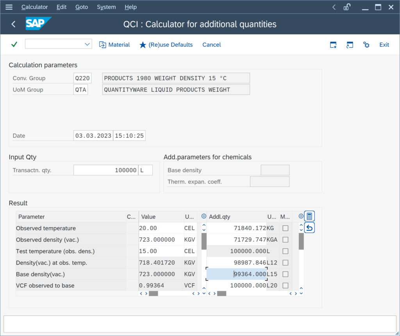Open the Calculator menu

(x=34, y=7)
